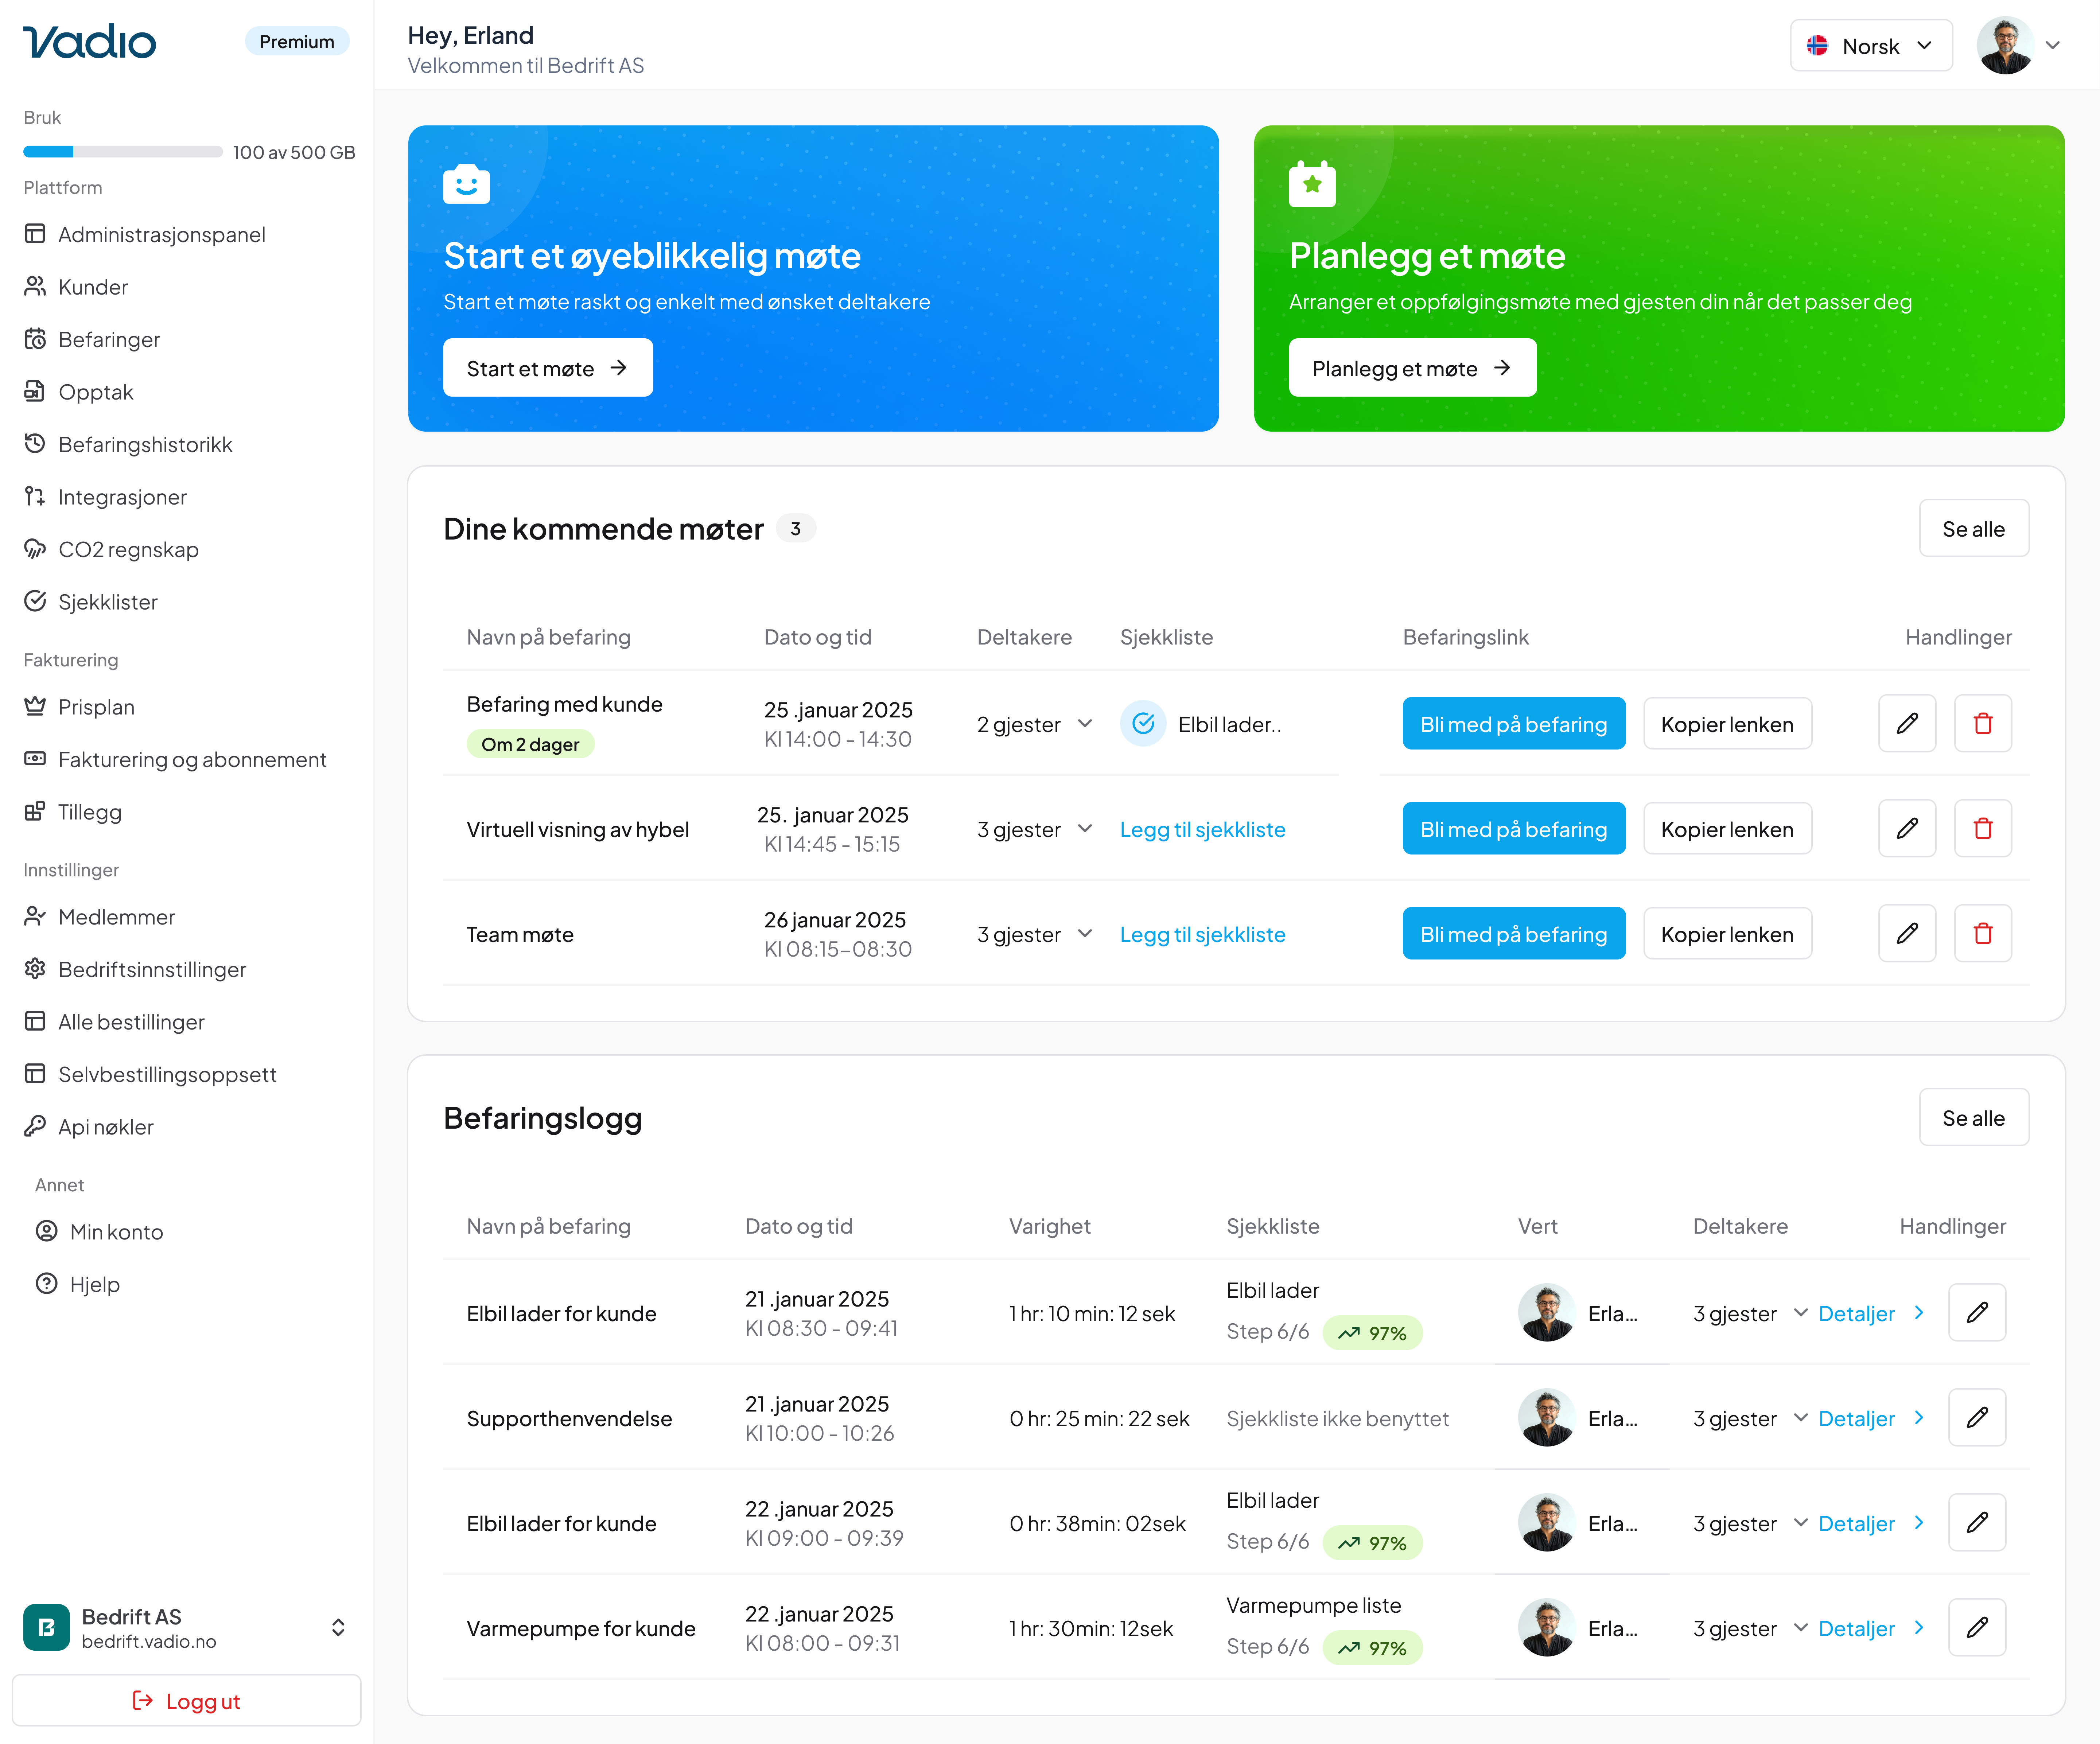Image resolution: width=2100 pixels, height=1744 pixels.
Task: Click the Elbil lader checklist circle icon
Action: tap(1143, 723)
